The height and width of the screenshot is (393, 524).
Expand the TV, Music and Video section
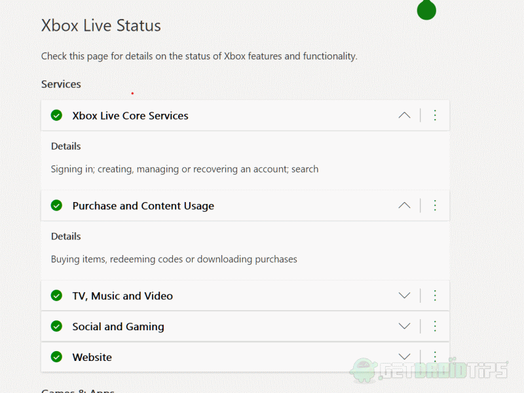click(404, 296)
